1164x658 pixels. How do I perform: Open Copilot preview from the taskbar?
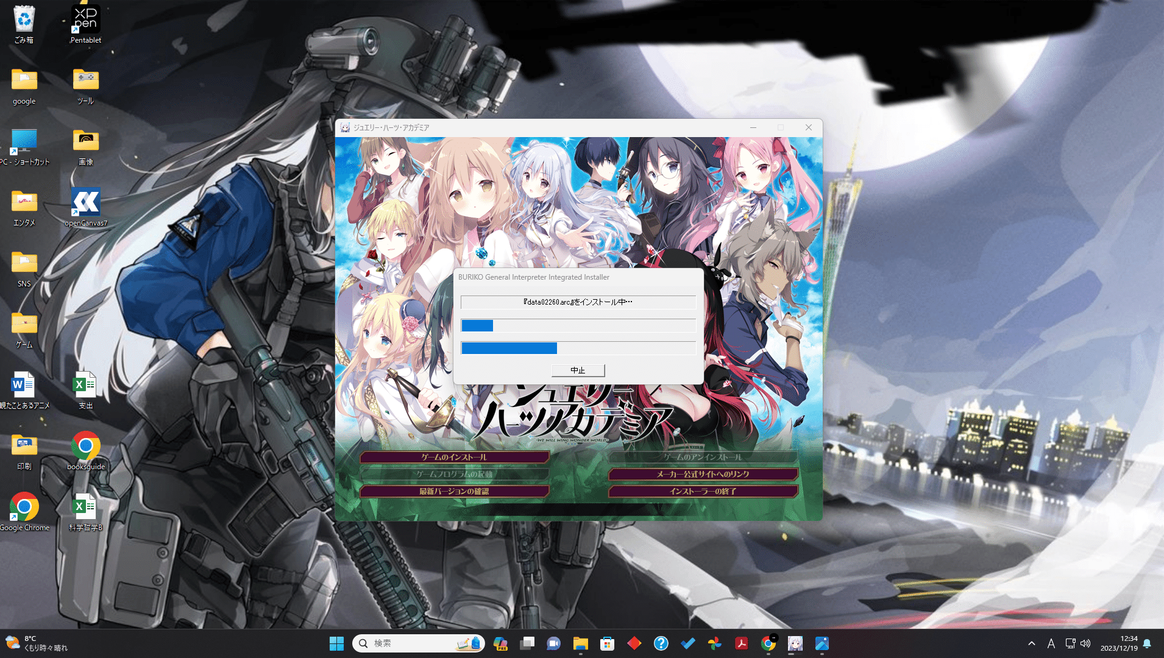tap(500, 643)
